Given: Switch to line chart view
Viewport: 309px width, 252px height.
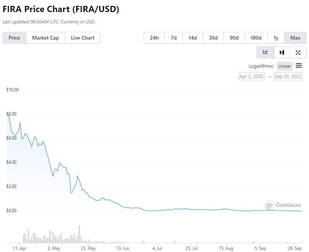Looking at the screenshot, I should (265, 52).
